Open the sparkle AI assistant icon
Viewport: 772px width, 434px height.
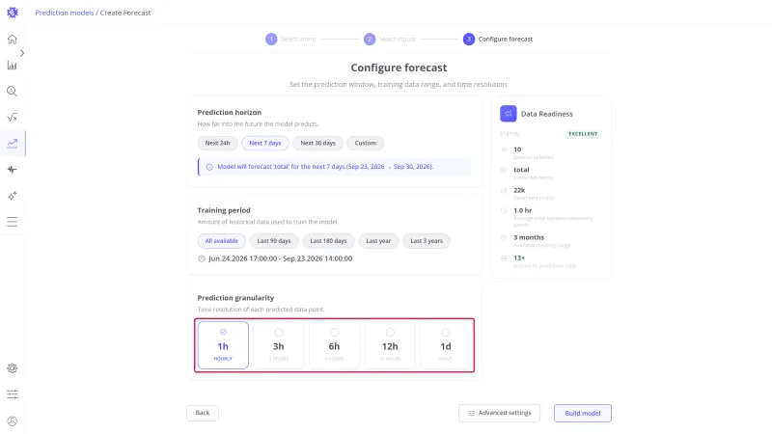click(13, 196)
